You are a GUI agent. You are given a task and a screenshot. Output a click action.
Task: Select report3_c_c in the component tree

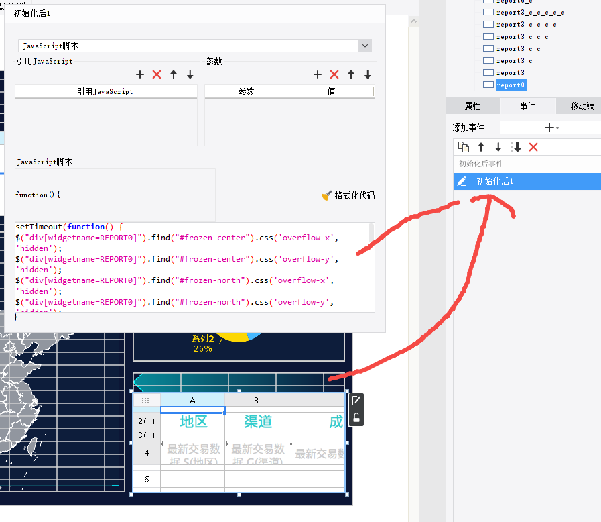[x=518, y=49]
